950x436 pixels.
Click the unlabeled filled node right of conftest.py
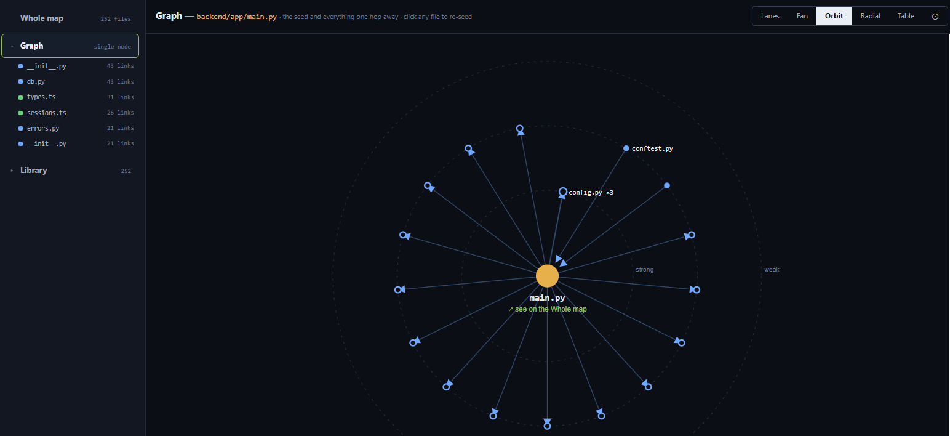point(667,185)
